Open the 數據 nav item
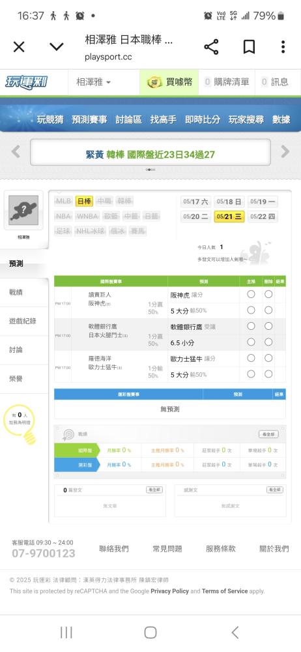 (281, 120)
